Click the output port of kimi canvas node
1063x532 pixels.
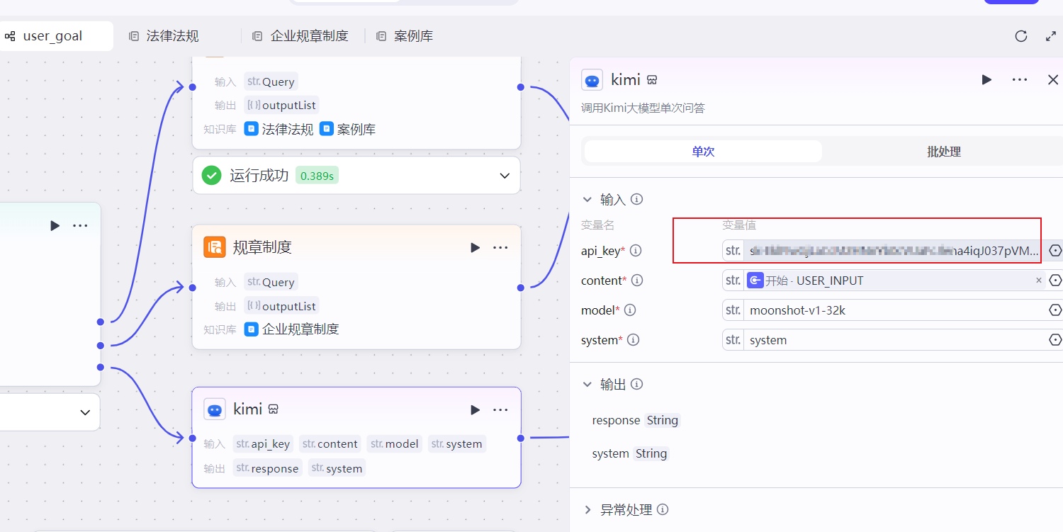point(521,438)
